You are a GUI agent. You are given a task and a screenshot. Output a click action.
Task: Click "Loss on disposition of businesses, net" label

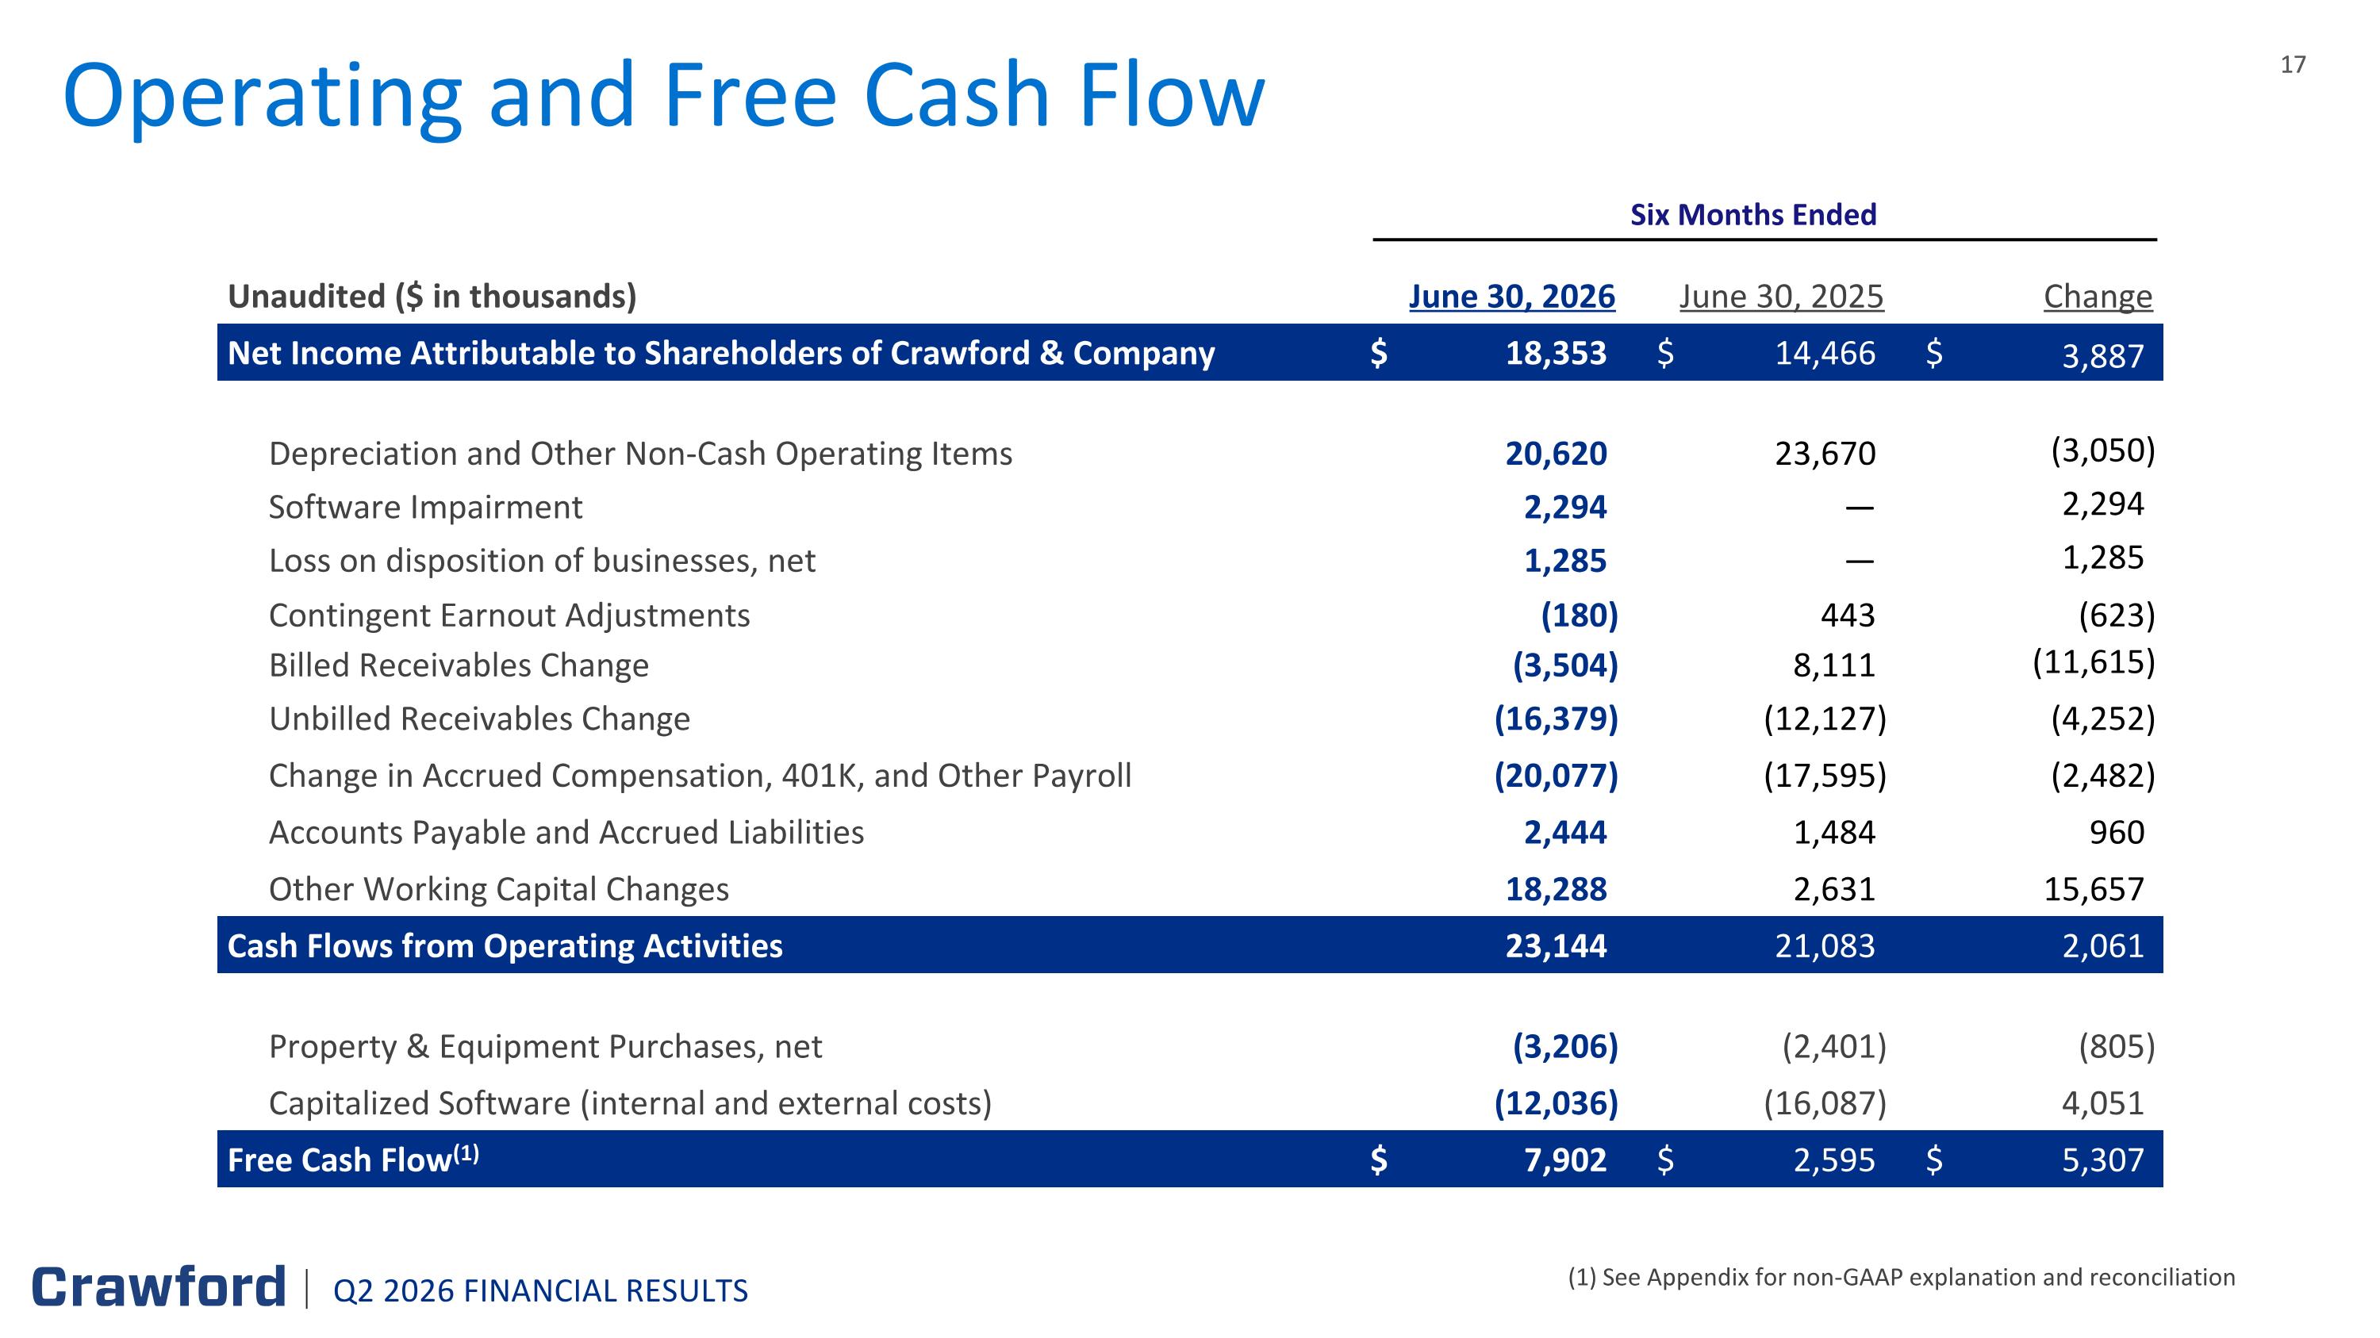point(543,561)
